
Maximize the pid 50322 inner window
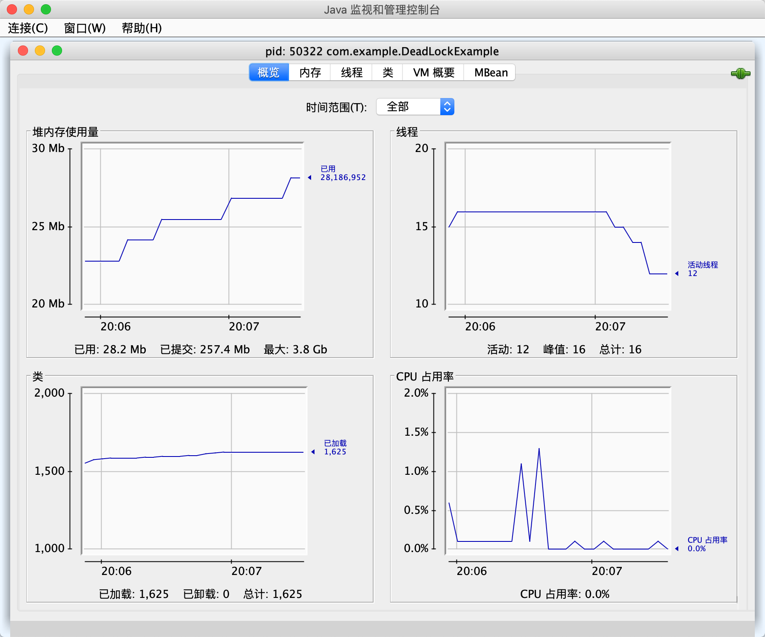(57, 51)
